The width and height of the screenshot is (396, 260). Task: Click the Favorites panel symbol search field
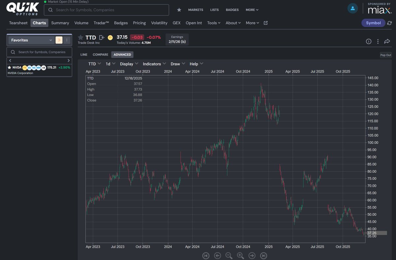pos(39,52)
